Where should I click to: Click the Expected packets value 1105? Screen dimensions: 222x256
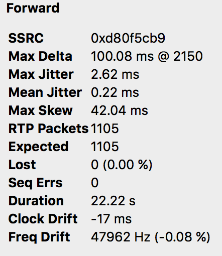point(105,147)
